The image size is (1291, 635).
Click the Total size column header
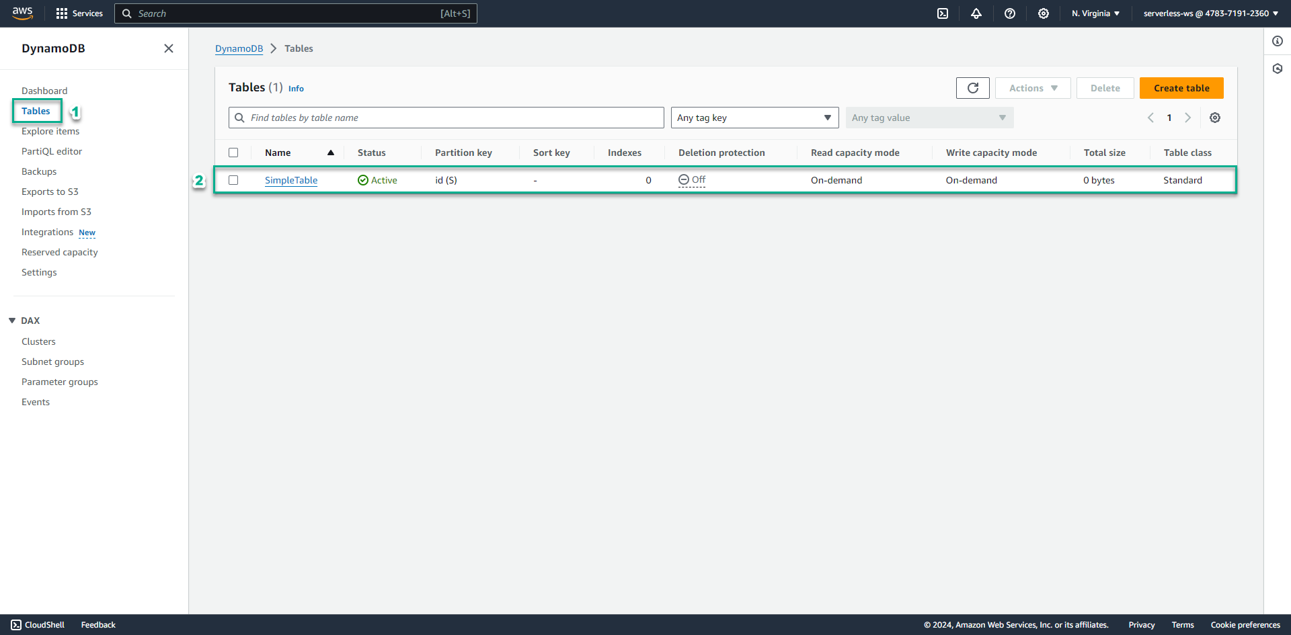click(x=1105, y=153)
